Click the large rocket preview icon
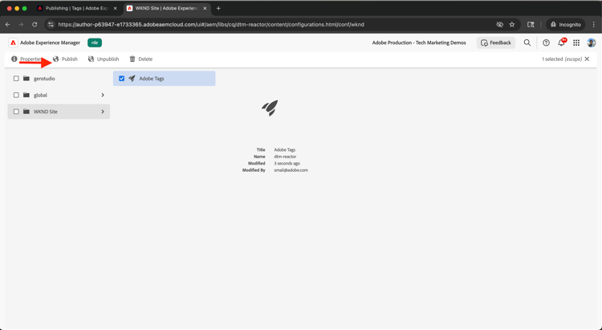Image resolution: width=602 pixels, height=330 pixels. point(270,108)
